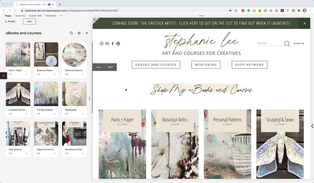Click the Pinterest browser extension
Viewport: 314px width, 183px height.
pos(243,11)
